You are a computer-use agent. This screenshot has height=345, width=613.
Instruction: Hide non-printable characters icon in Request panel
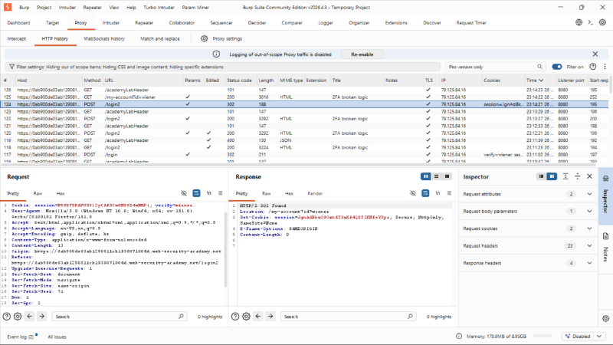tap(184, 193)
